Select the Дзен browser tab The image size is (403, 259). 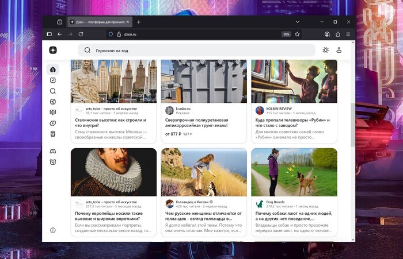tap(98, 22)
